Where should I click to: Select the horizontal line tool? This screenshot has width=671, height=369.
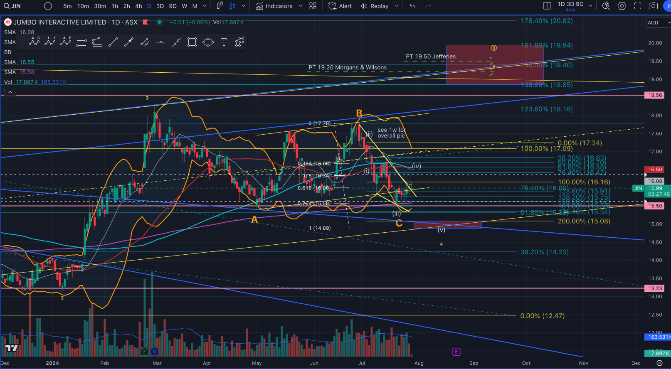point(160,42)
